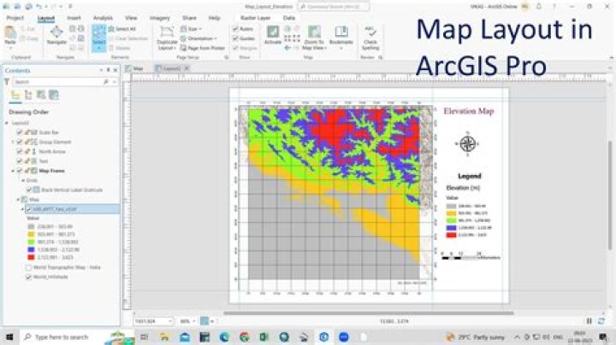Click the Paste button in Clipboard group
This screenshot has width=616, height=345.
pos(10,35)
